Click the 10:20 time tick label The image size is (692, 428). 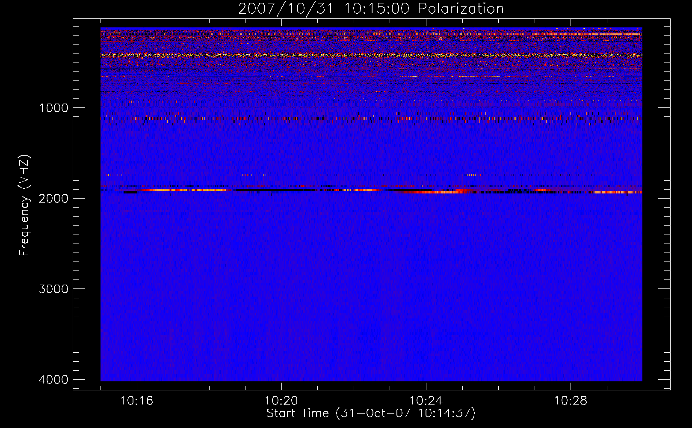tap(281, 401)
